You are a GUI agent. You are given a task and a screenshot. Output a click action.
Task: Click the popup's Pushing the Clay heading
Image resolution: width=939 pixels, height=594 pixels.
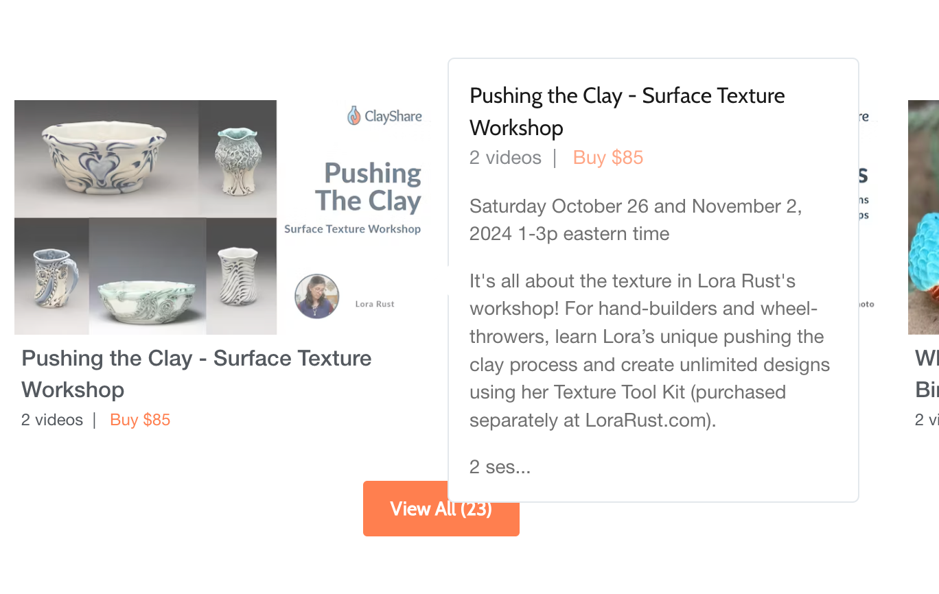pos(627,111)
